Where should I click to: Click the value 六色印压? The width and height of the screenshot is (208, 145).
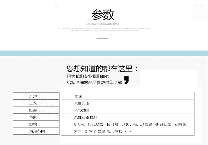[x=82, y=103]
